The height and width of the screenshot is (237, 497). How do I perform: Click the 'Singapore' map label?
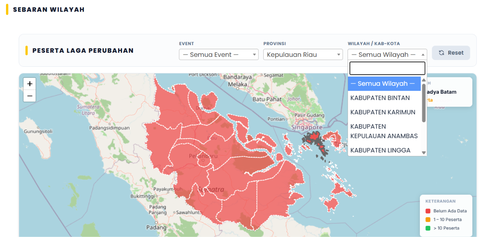[307, 127]
